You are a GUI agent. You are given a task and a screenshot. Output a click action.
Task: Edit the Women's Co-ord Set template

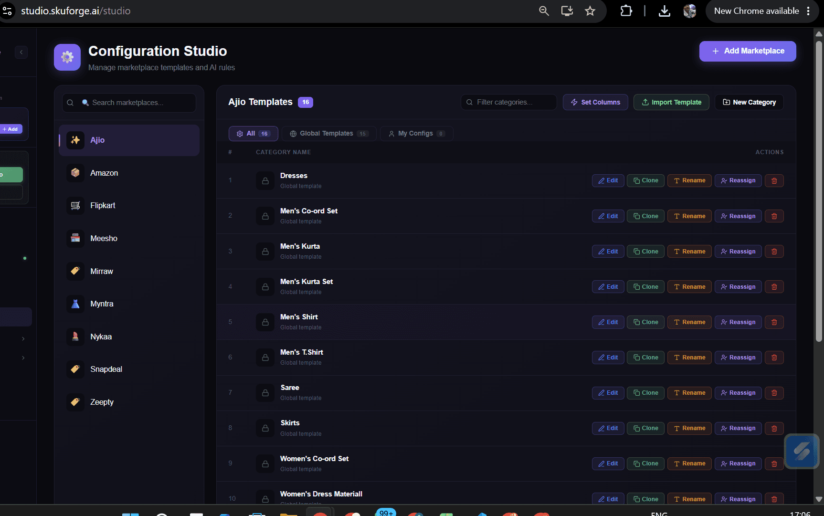pyautogui.click(x=608, y=463)
